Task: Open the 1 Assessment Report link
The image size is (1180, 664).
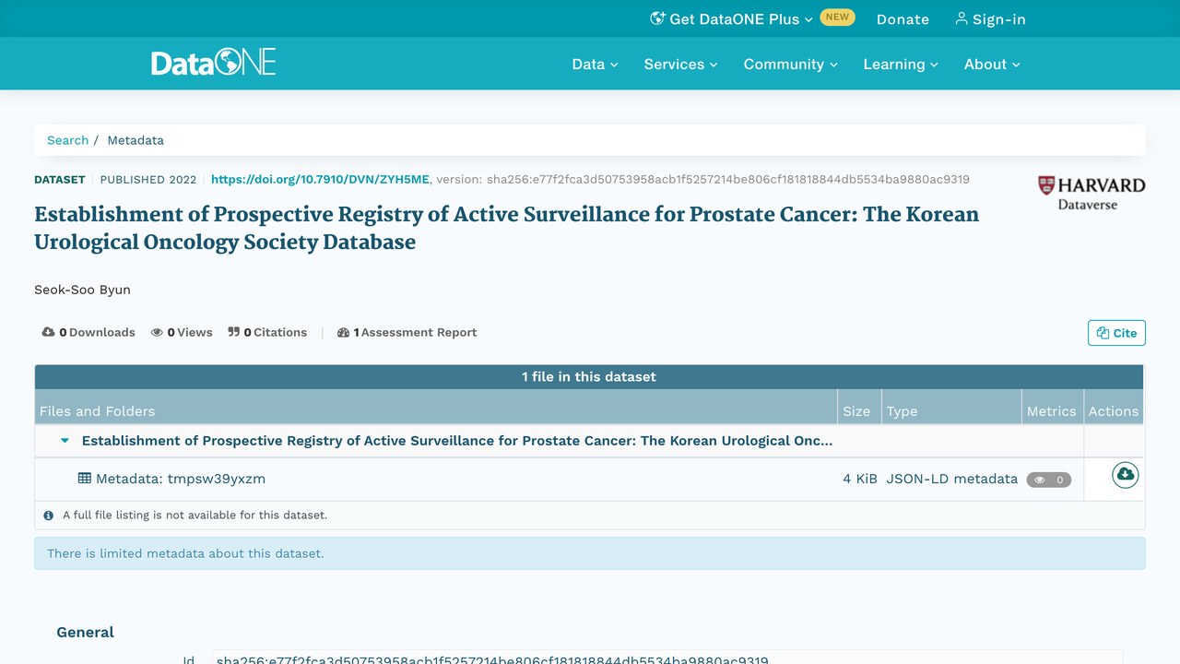Action: [x=407, y=332]
